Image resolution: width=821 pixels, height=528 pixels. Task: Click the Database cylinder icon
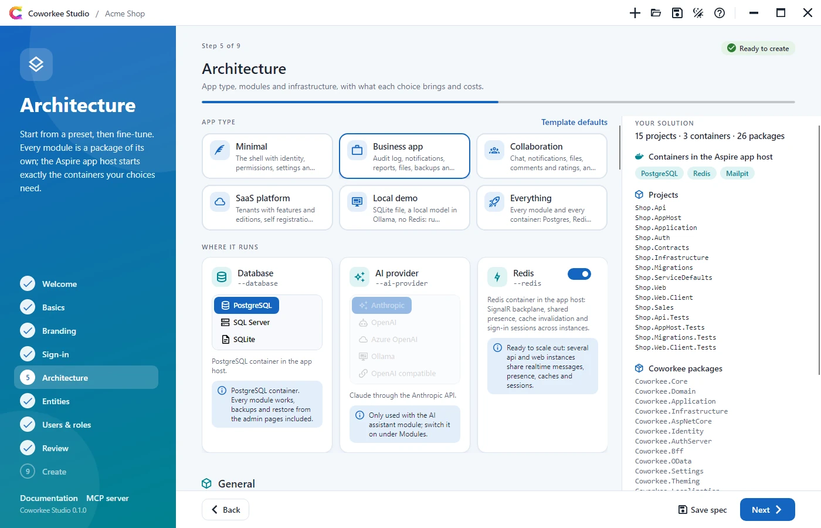click(x=222, y=277)
